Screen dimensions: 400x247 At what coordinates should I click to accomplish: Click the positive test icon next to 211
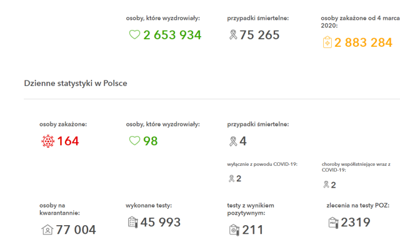tap(234, 230)
